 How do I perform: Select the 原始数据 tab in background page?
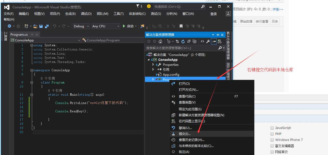pyautogui.click(x=246, y=21)
